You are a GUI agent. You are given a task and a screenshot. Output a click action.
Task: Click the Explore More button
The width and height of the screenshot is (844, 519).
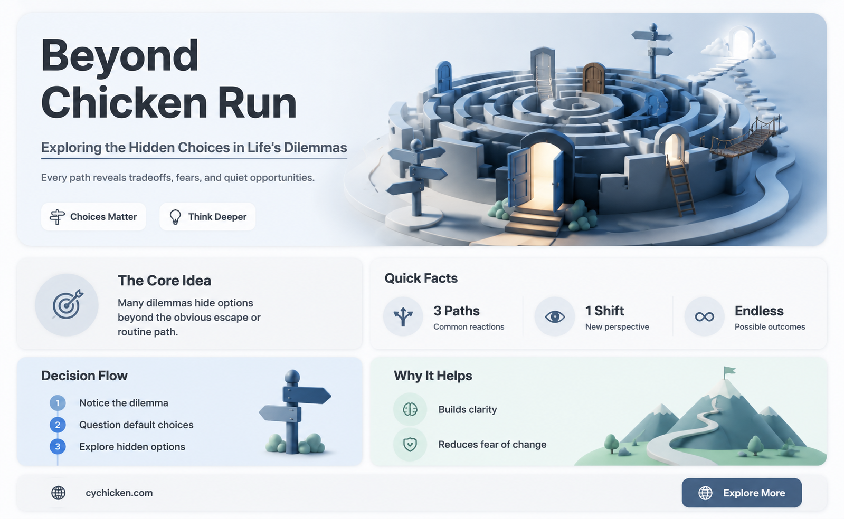click(742, 493)
